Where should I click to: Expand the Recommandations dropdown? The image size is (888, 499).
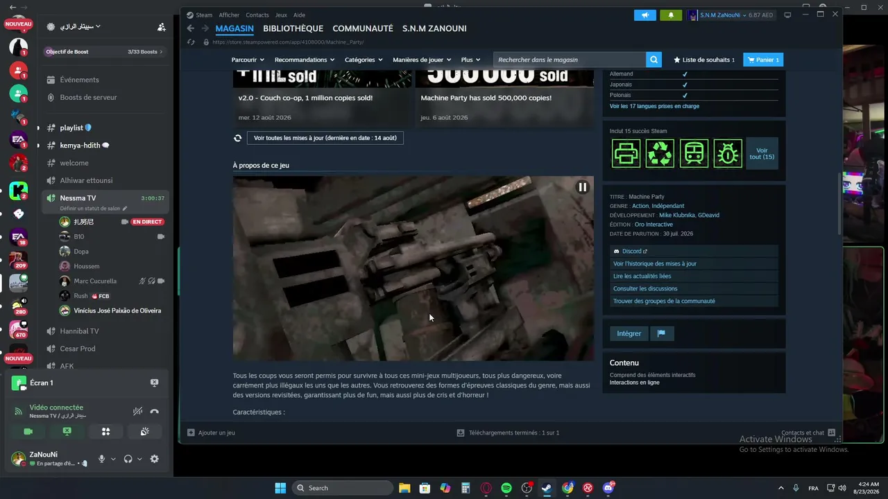click(x=305, y=60)
